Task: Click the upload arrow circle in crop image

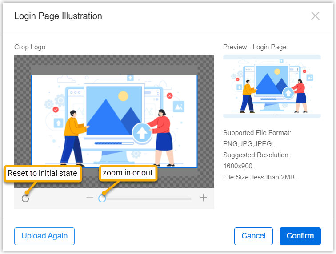Action: click(x=142, y=133)
